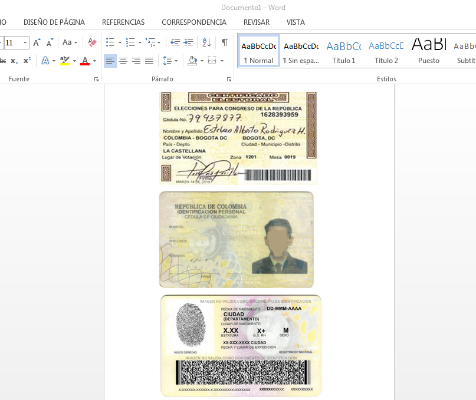476x400 pixels.
Task: Click the Change Case Aa button
Action: click(x=67, y=42)
